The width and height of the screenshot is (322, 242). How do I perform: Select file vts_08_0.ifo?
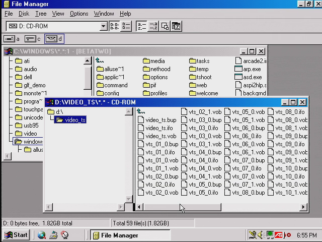[x=286, y=112]
